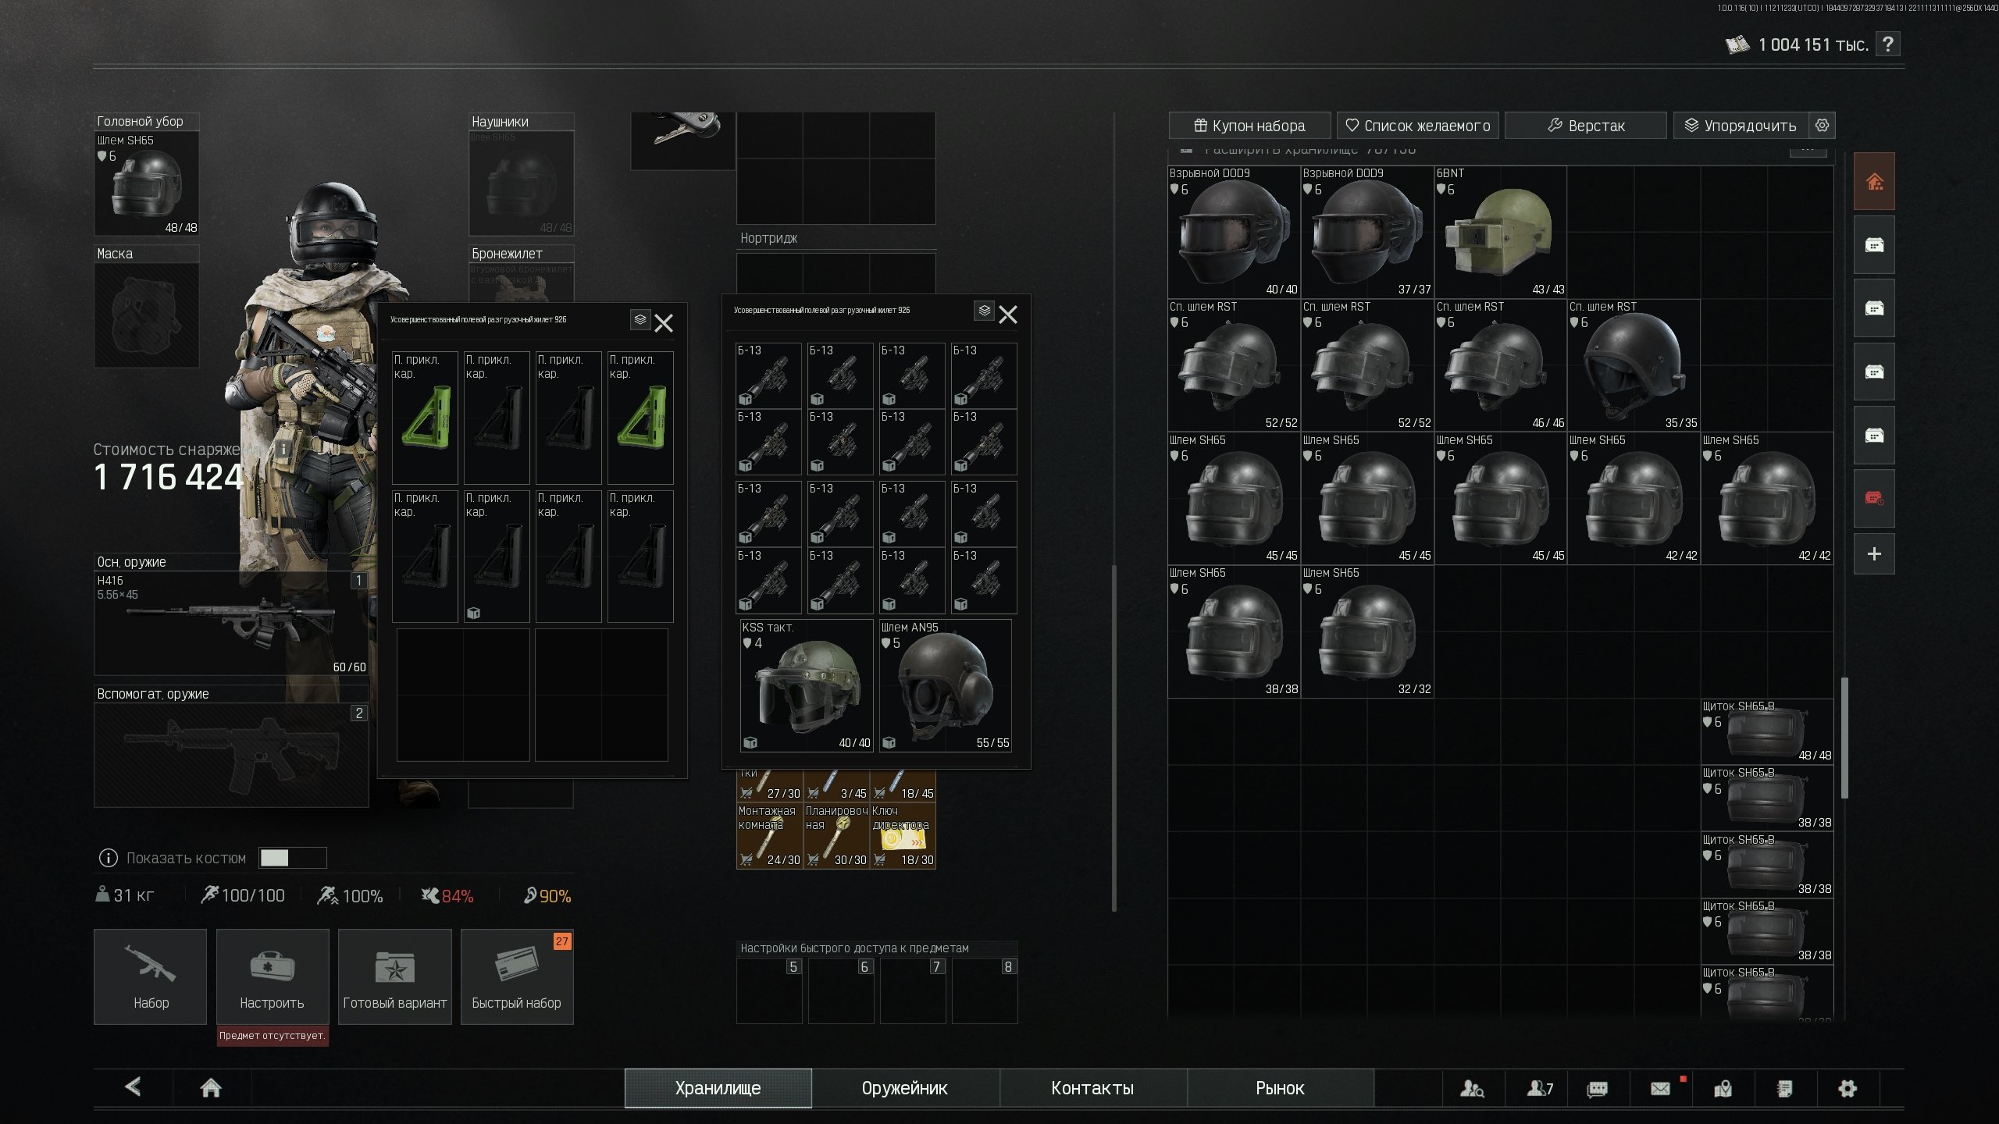1999x1124 pixels.
Task: Open the Готовый вариант presets
Action: pos(395,976)
